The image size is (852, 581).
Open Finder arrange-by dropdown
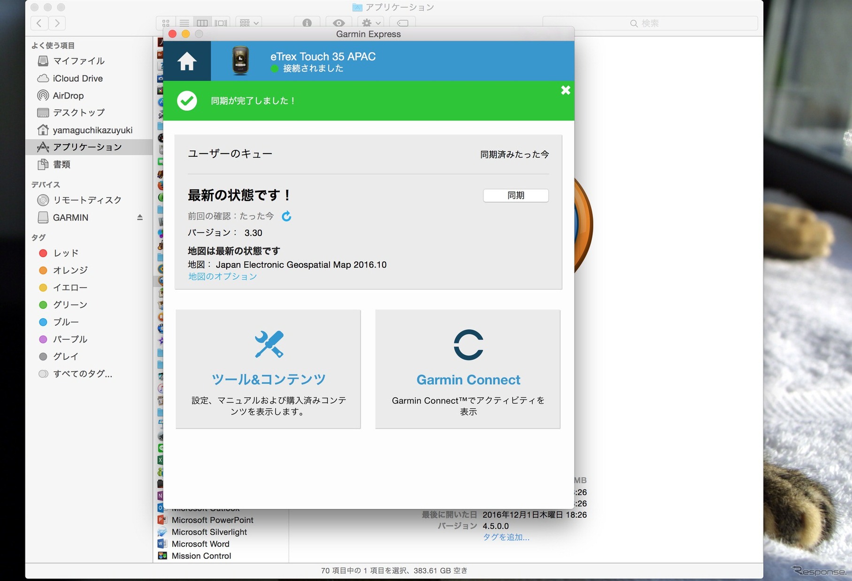click(249, 23)
